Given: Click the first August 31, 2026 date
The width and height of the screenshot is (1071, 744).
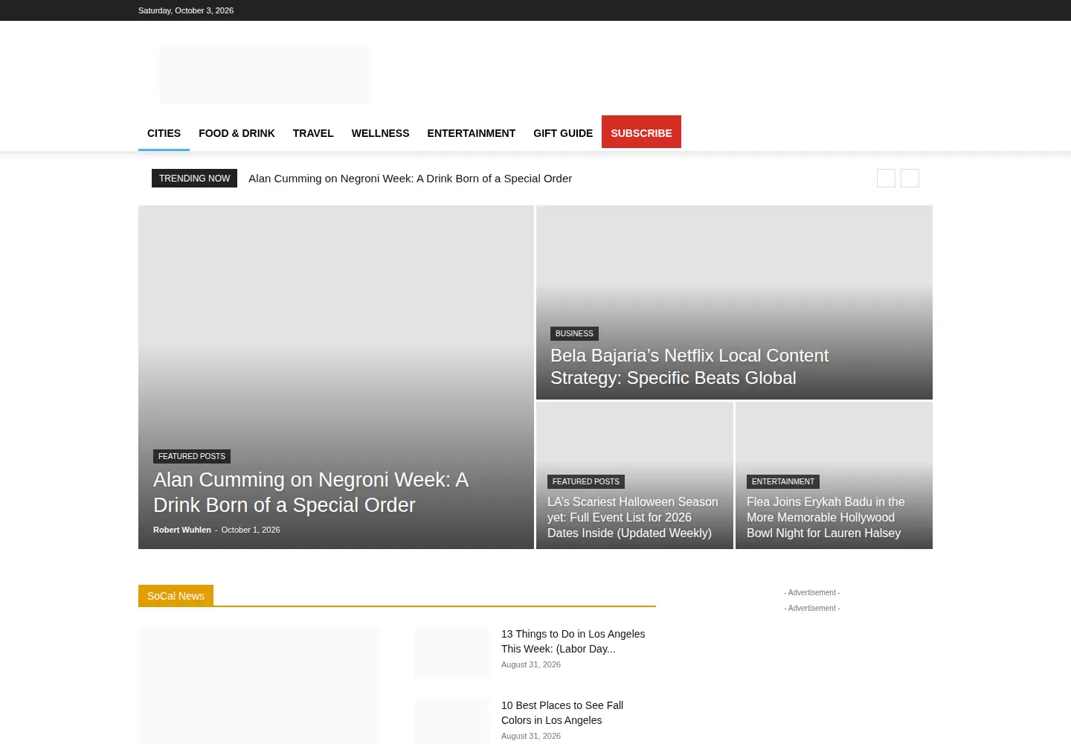Looking at the screenshot, I should click(x=531, y=664).
